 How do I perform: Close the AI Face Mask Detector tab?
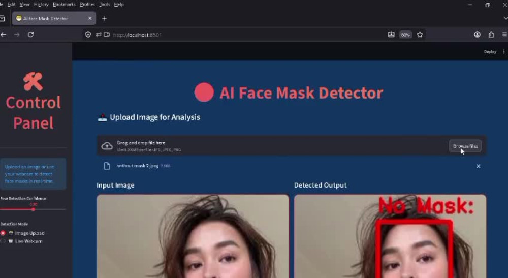tap(90, 18)
